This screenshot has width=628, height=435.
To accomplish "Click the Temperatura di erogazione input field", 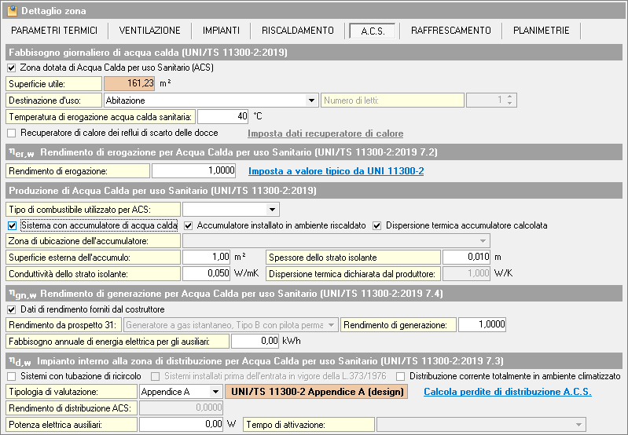I will coord(222,117).
